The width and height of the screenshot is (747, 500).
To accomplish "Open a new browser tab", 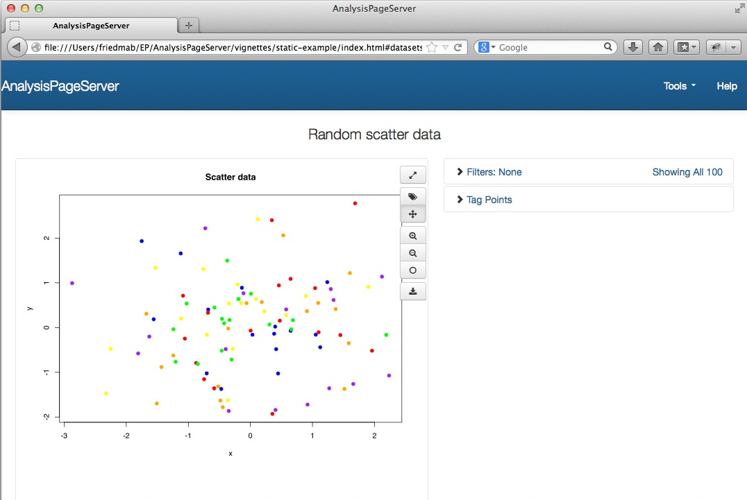I will point(188,26).
